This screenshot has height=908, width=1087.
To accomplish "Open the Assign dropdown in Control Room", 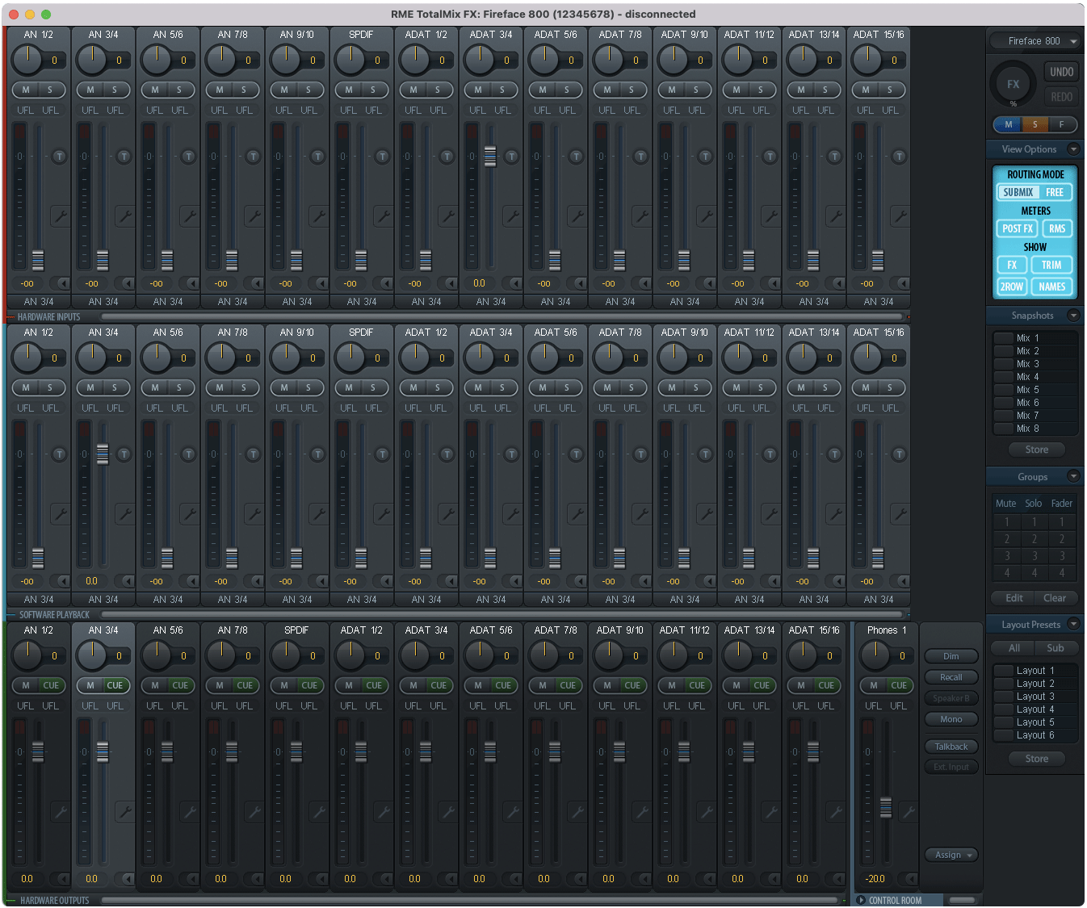I will coord(951,855).
